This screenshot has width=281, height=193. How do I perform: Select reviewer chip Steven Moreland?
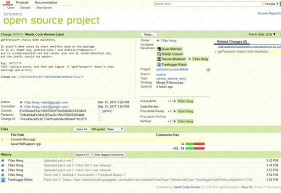point(172,59)
